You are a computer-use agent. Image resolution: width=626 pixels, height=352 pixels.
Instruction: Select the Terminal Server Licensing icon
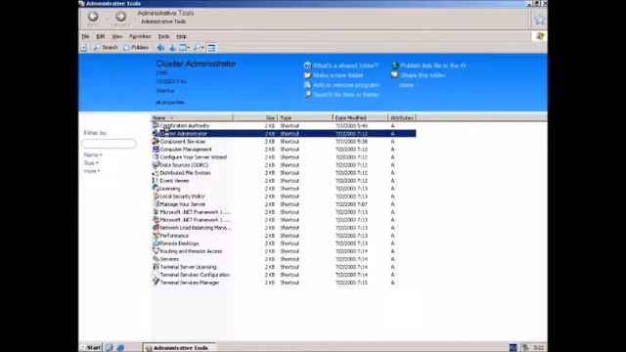tap(156, 267)
